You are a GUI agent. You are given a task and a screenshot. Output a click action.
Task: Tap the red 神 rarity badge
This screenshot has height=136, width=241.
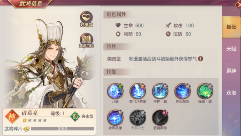point(12,116)
